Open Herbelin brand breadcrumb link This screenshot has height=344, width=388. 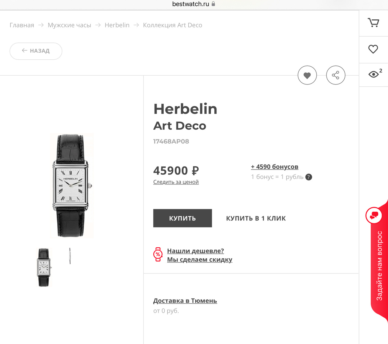(117, 25)
